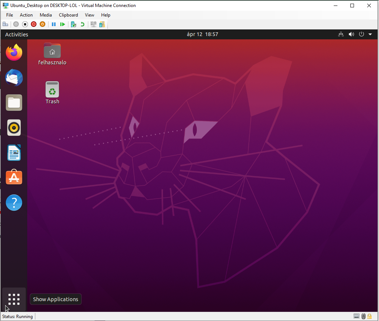Open the Action menu
Viewport: 379px width, 321px height.
click(26, 15)
